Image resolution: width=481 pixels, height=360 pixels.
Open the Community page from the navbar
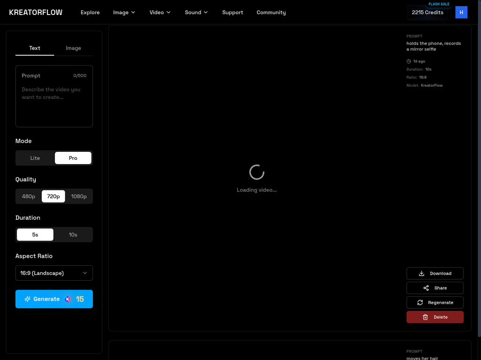coord(271,12)
